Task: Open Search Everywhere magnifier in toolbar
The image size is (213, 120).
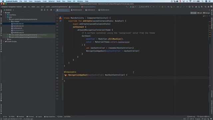Action: coord(206,7)
